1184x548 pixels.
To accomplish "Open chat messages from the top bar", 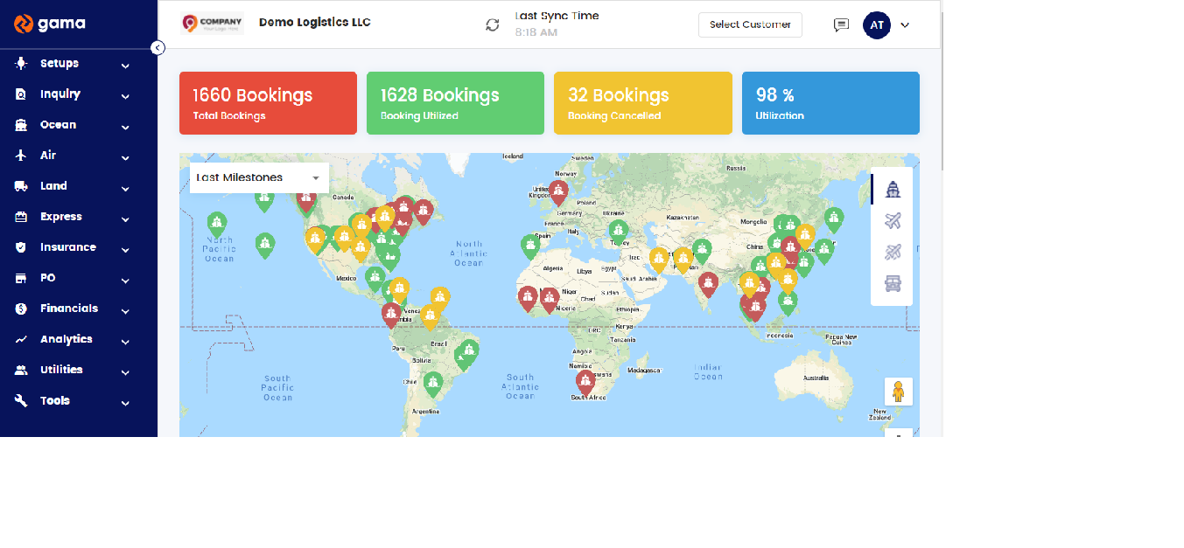I will tap(841, 24).
